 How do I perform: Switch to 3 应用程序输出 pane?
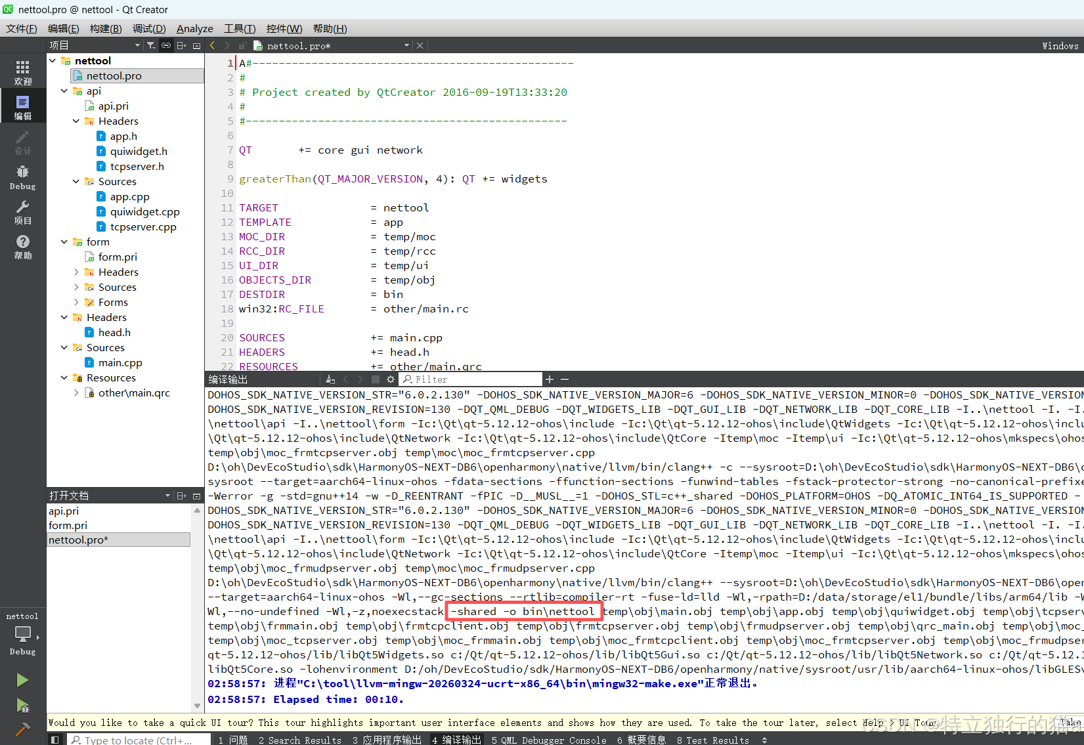[x=387, y=740]
